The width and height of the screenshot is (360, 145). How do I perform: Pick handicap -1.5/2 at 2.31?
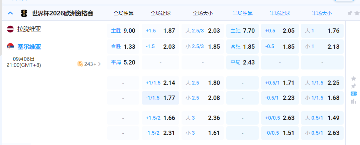click(160, 133)
